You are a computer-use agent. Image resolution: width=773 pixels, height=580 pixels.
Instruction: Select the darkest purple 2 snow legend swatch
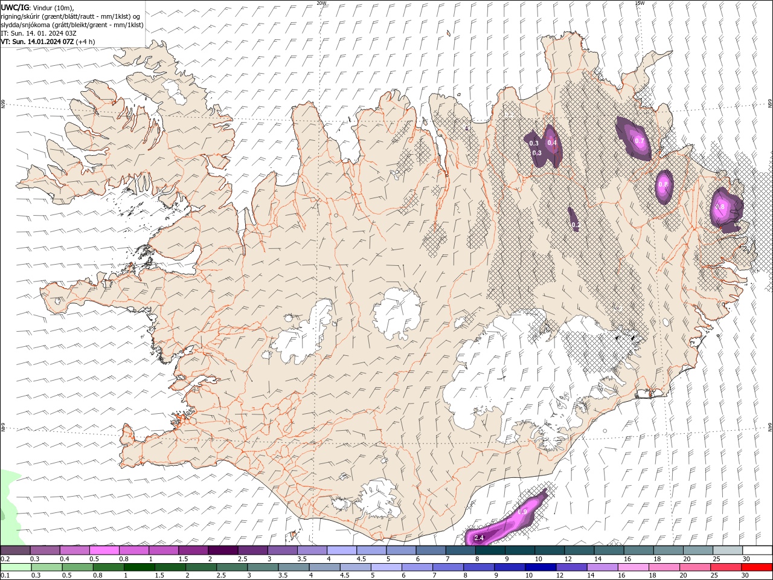(x=223, y=550)
